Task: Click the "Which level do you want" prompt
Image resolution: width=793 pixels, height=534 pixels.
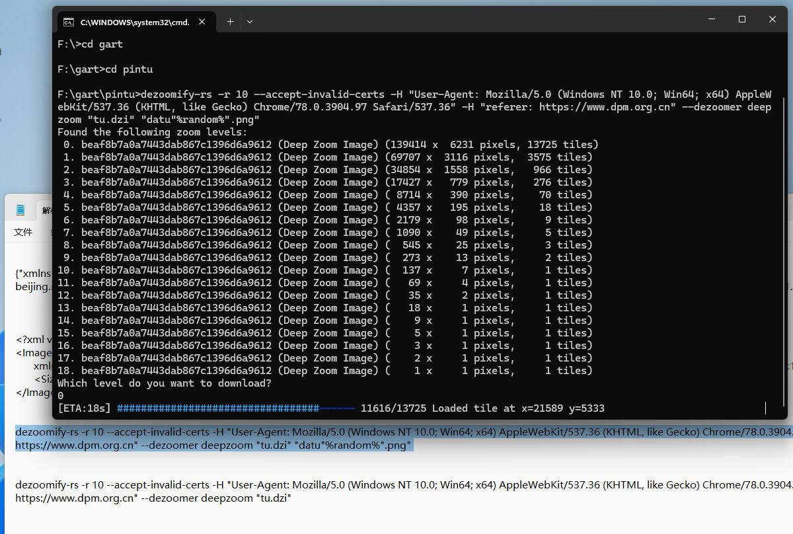Action: [164, 383]
